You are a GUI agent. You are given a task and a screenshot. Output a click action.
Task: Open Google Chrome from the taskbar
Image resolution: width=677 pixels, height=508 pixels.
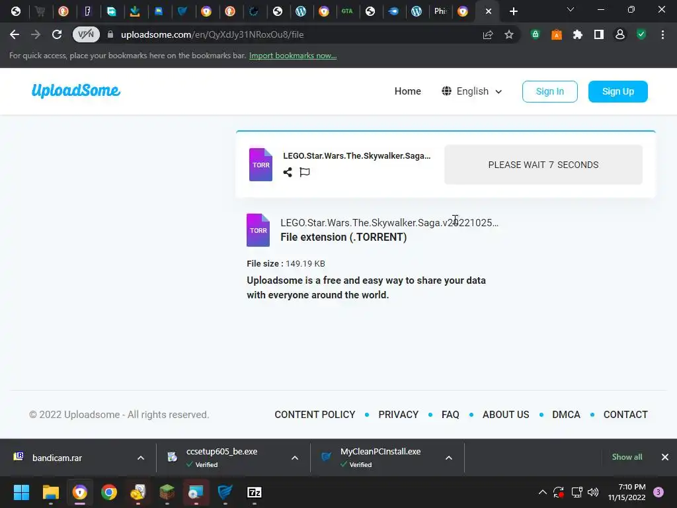coord(109,492)
